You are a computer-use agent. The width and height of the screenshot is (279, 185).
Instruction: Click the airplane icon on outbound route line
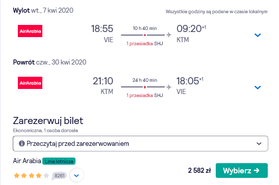coord(169,35)
